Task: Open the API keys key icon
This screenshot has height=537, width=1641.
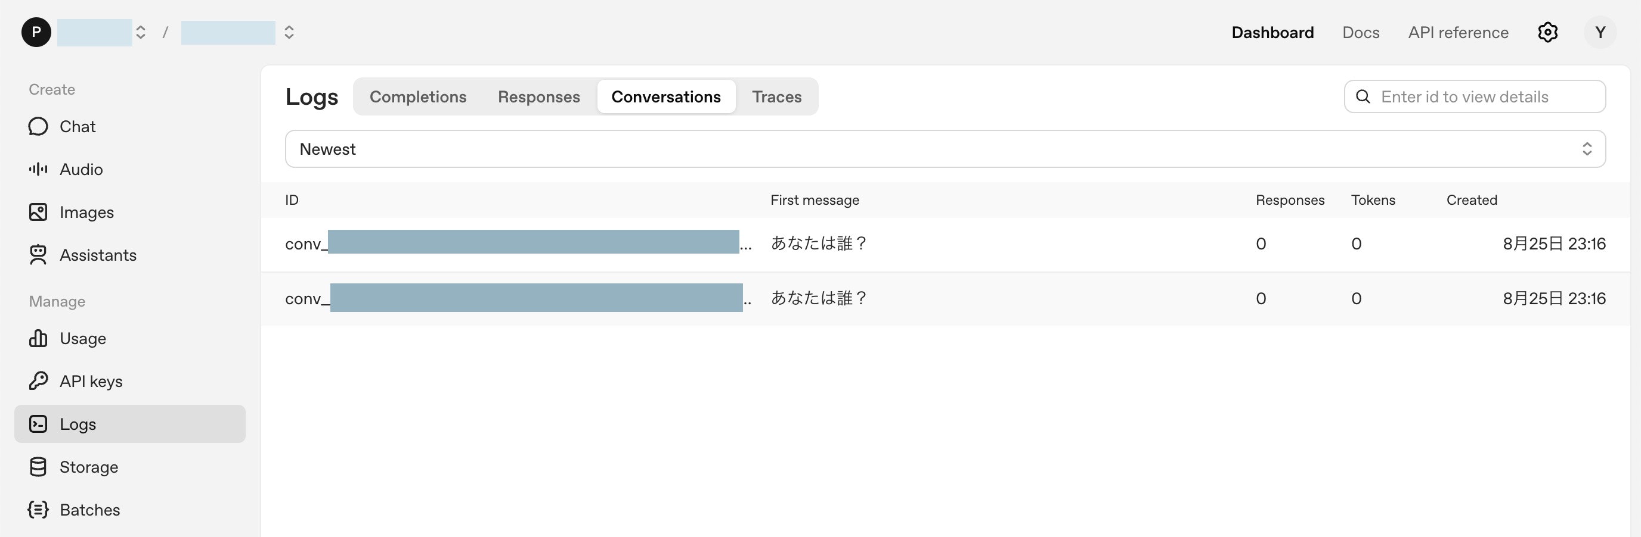Action: (38, 380)
